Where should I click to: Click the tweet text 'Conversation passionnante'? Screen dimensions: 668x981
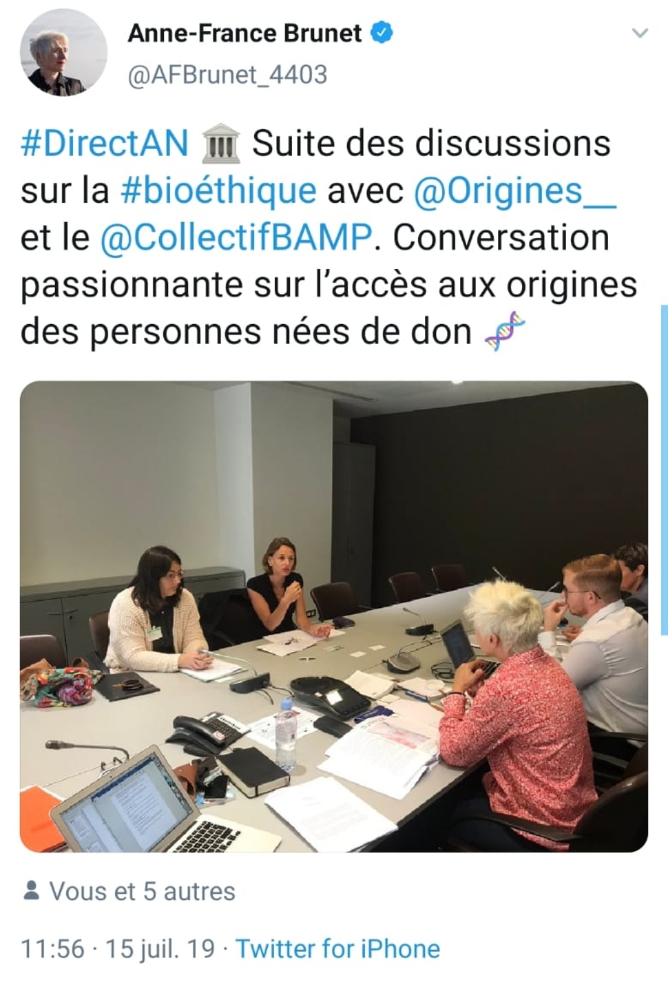[315, 261]
